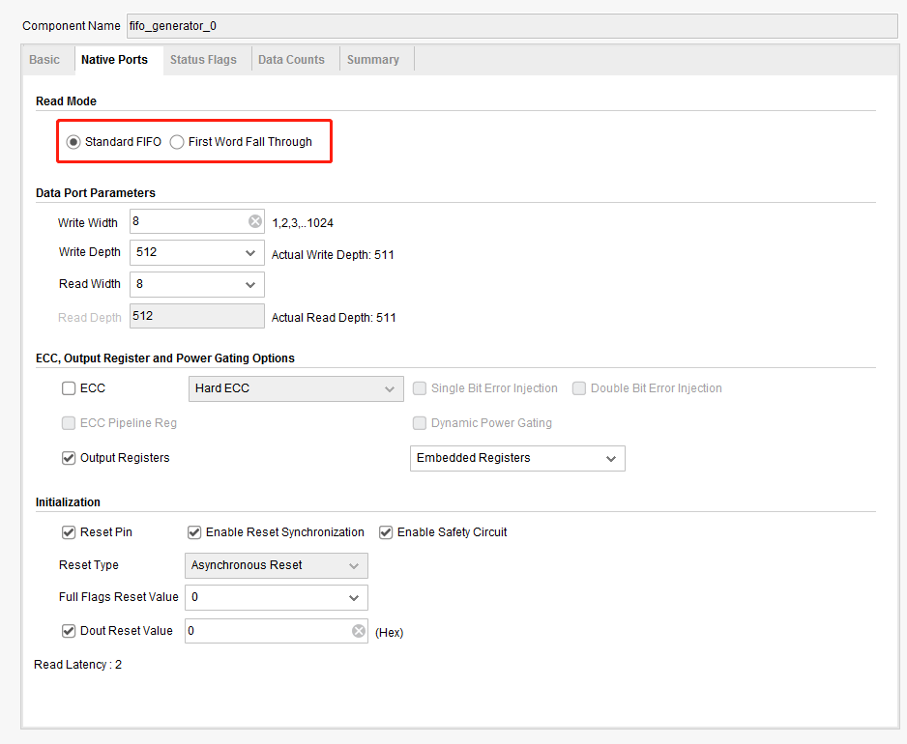Toggle ECC Pipeline Reg checkbox
The height and width of the screenshot is (744, 907).
69,423
